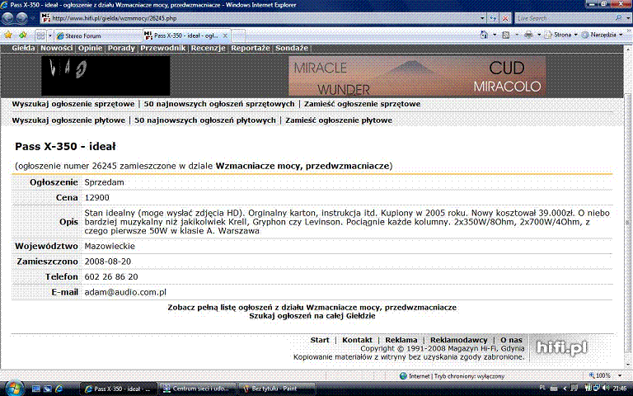This screenshot has width=633, height=396.
Task: Click Zamieść ogłoszenie sprzętowe link
Action: pyautogui.click(x=362, y=104)
